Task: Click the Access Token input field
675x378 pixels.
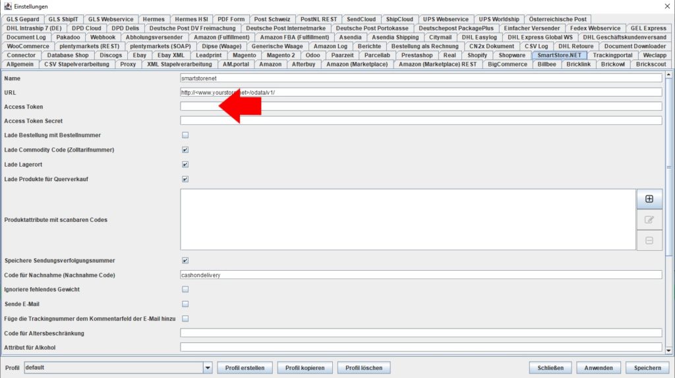Action: (421, 107)
